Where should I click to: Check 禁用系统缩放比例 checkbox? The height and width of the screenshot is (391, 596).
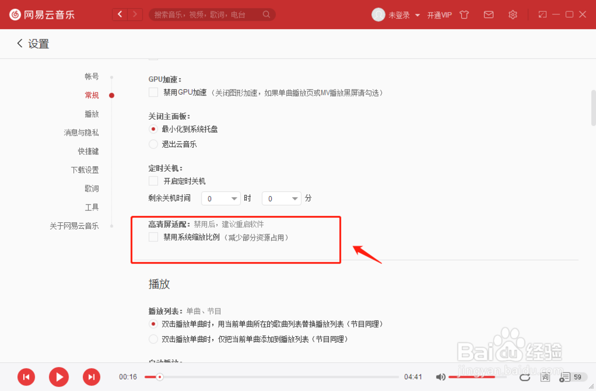pyautogui.click(x=153, y=237)
